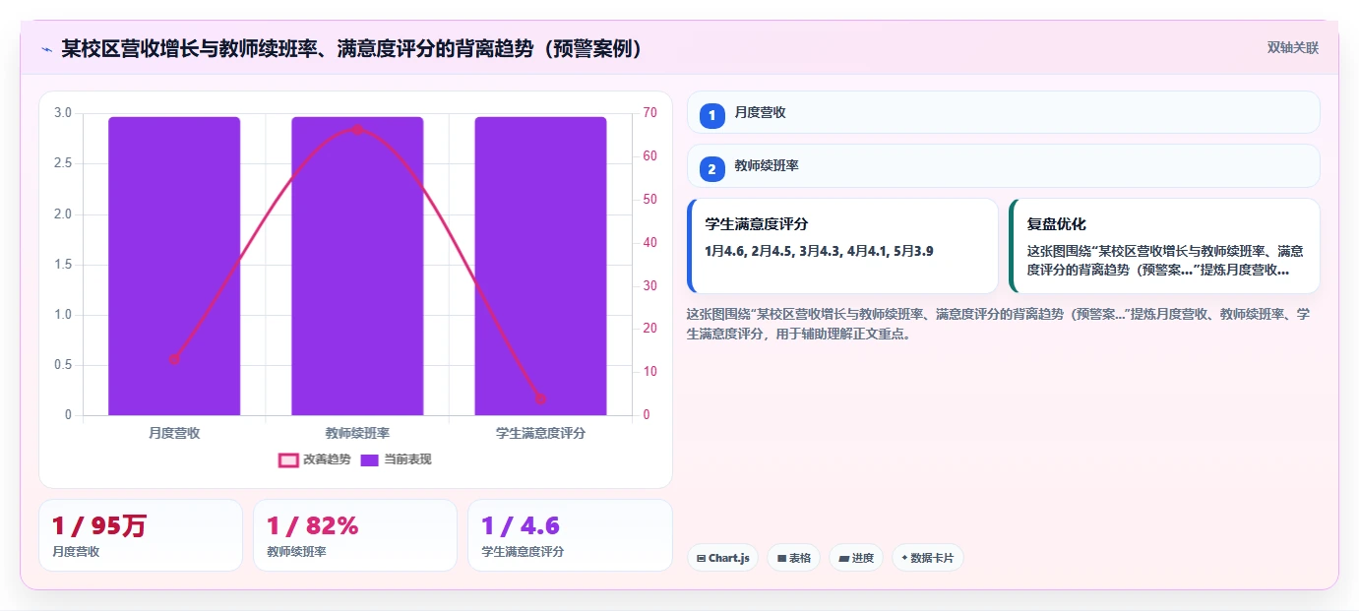
Task: Click the 学生满意度评分 x-axis label
Action: pos(540,433)
